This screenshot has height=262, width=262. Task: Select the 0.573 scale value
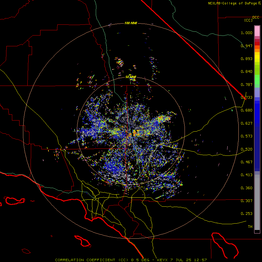point(247,136)
